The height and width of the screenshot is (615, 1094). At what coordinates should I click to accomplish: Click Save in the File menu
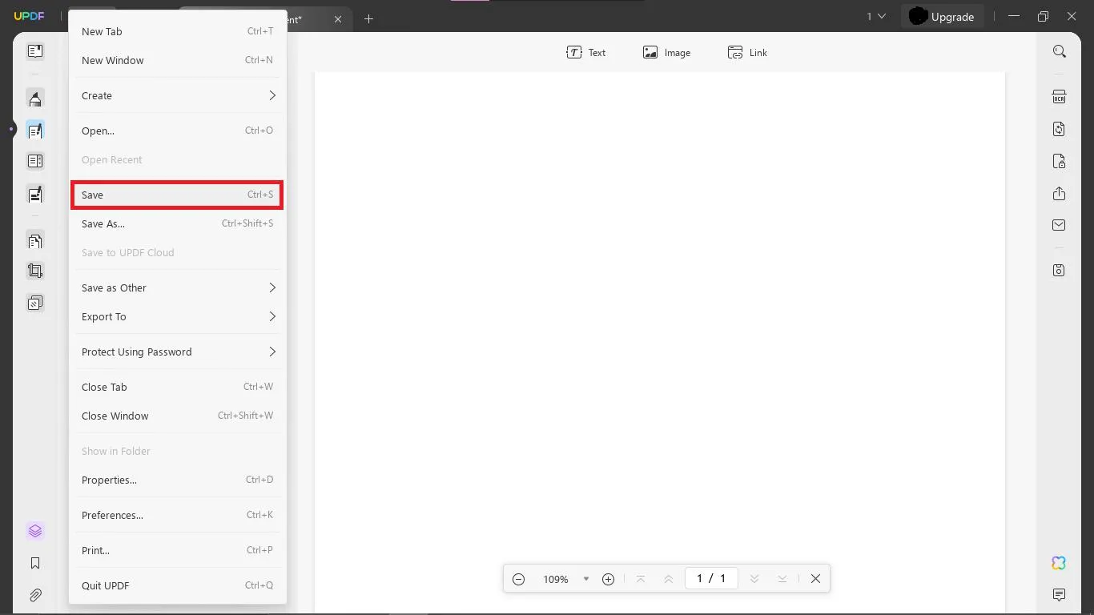178,195
